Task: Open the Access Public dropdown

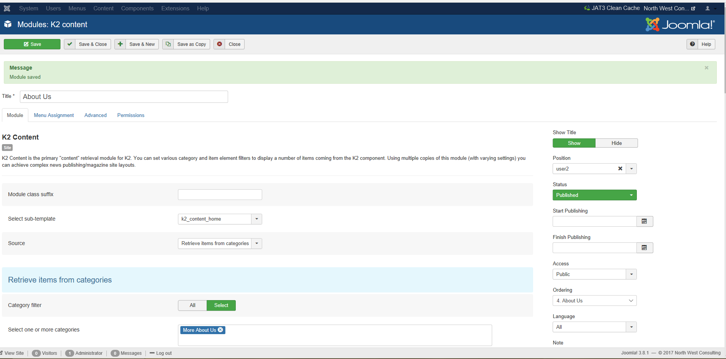Action: pyautogui.click(x=595, y=274)
